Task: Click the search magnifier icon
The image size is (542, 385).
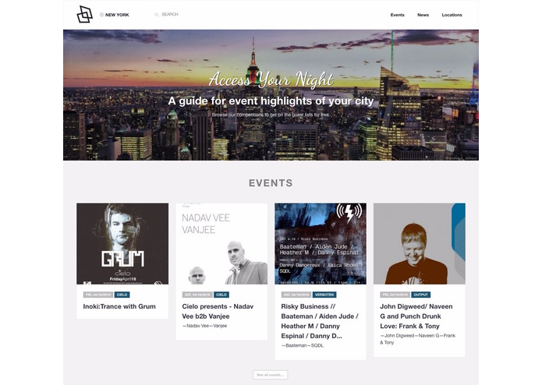Action: point(157,15)
